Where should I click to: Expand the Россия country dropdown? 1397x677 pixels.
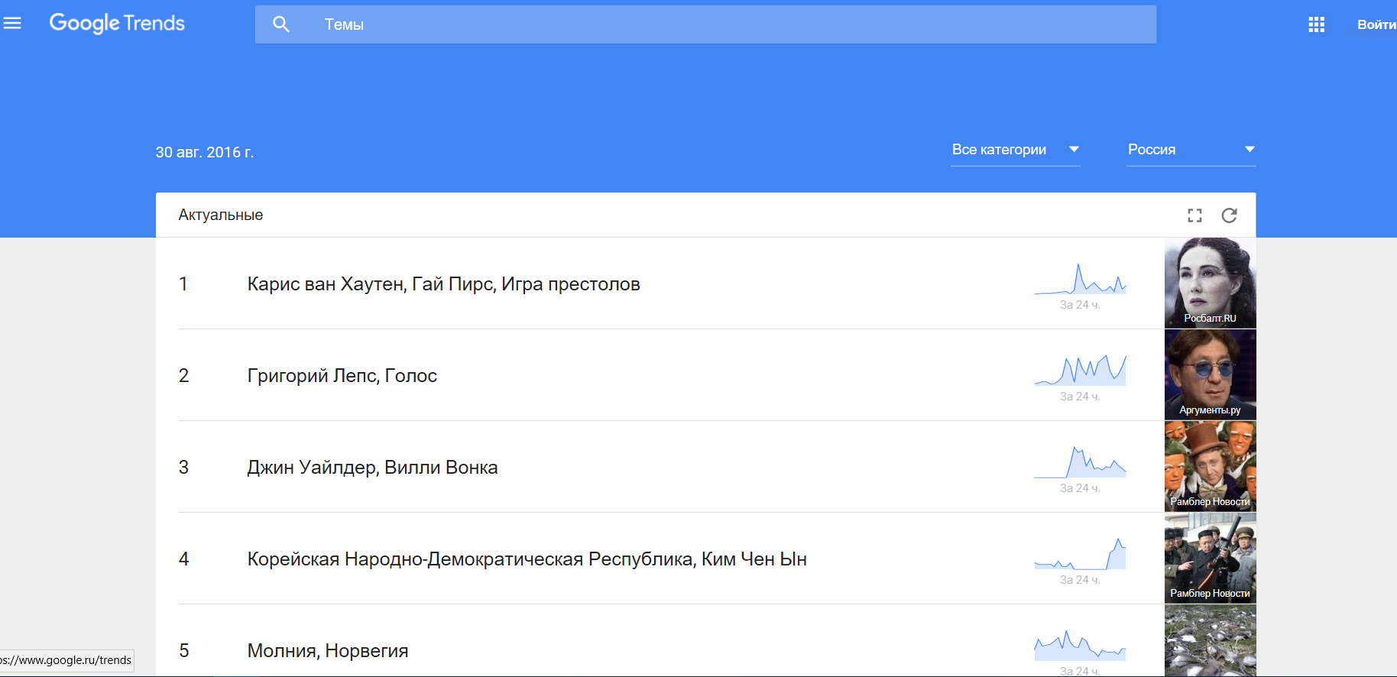click(1191, 150)
